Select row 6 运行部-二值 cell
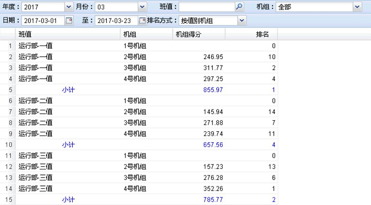 pos(68,101)
